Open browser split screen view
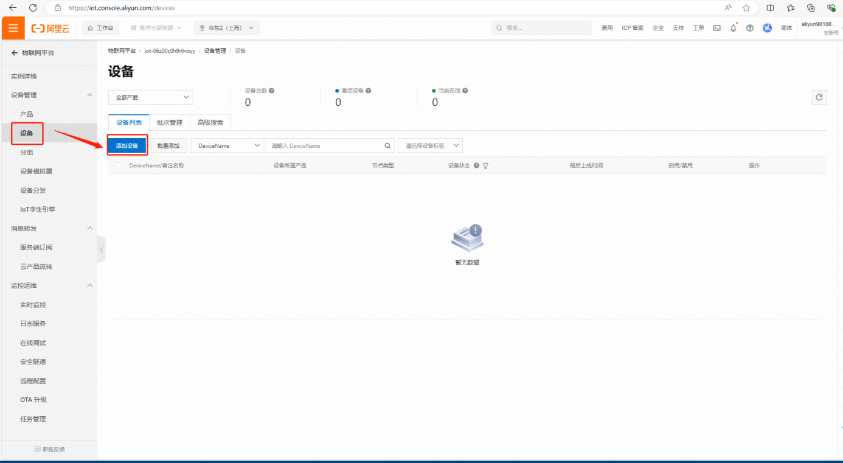 click(770, 8)
